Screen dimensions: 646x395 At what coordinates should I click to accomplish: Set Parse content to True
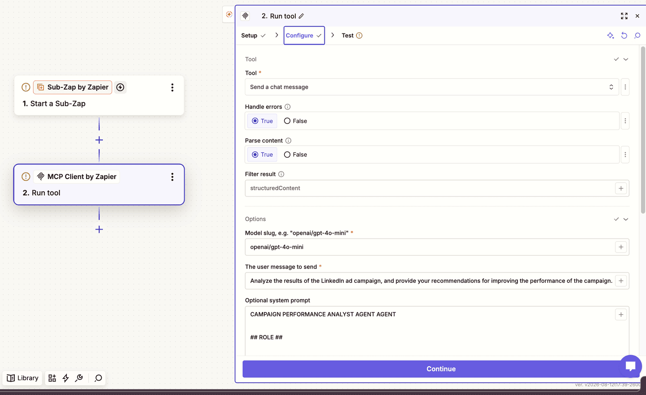(262, 155)
